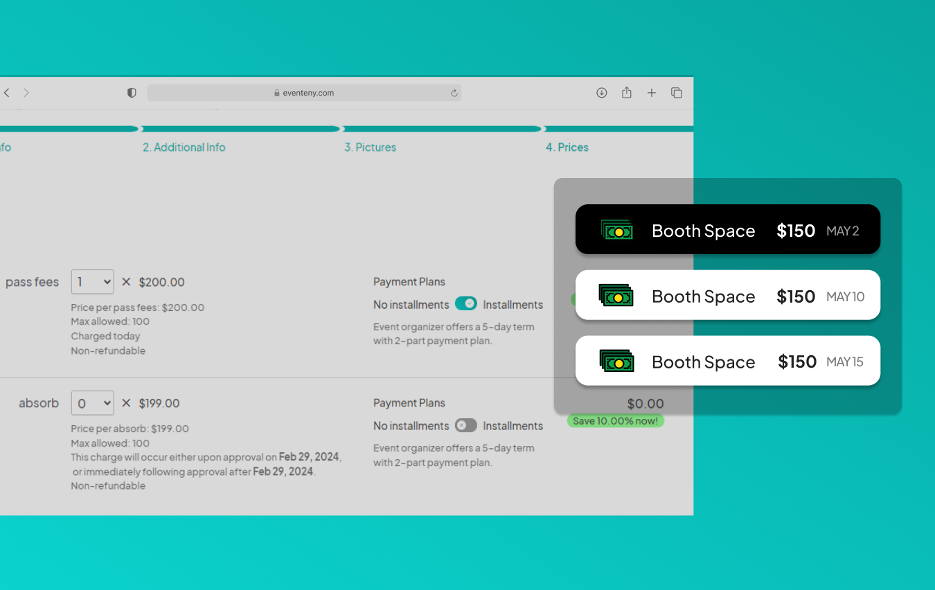
Task: Disable installments toggle for pass fees
Action: 466,304
